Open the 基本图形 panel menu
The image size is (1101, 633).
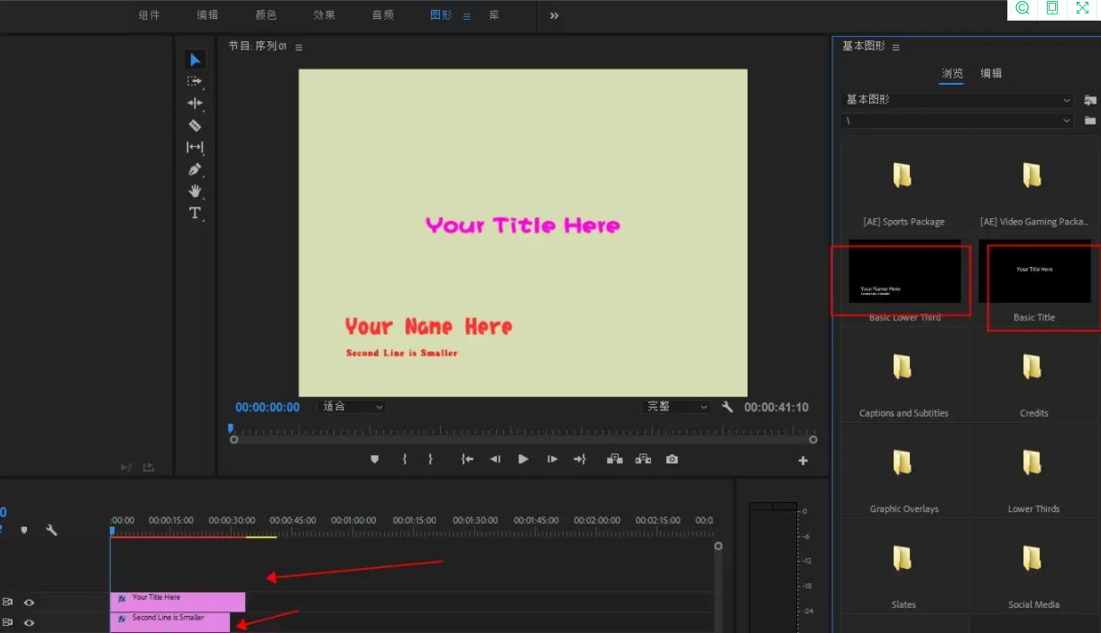[895, 47]
